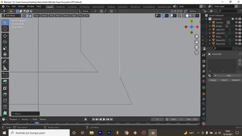Viewport: 242px width, 136px height.
Task: Hide the Camera object in viewport
Action: click(x=236, y=23)
